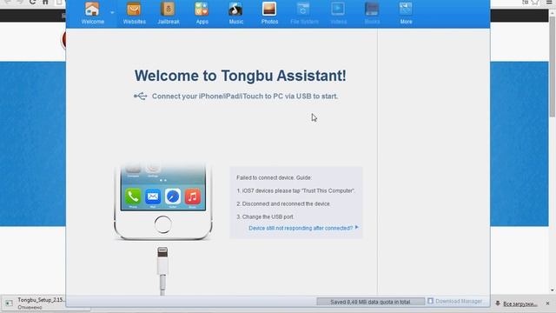Screen dimensions: 556x313
Task: Open the browser menu button
Action: coord(549,2)
